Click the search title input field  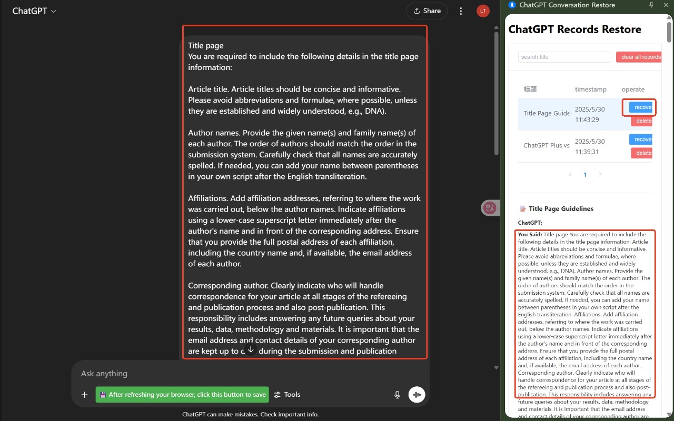pyautogui.click(x=564, y=57)
